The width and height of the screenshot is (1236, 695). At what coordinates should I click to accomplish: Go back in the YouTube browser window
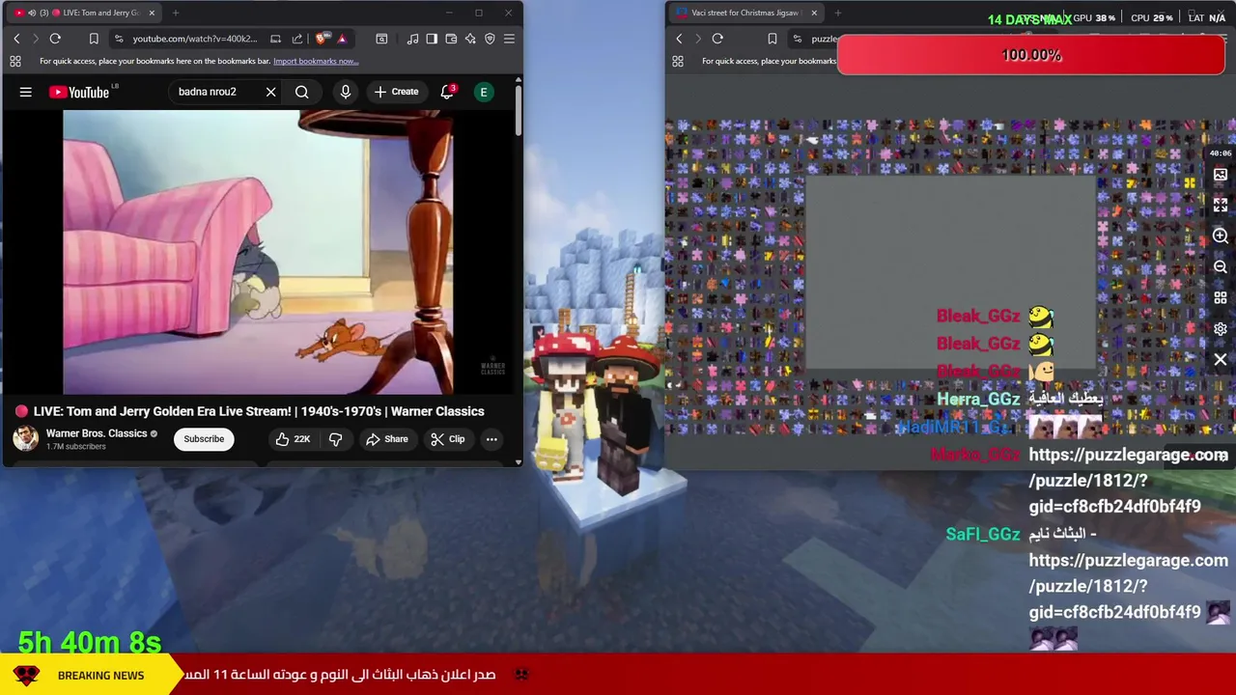click(16, 39)
